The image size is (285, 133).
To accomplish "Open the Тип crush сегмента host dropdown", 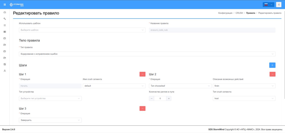I will [x=244, y=98].
